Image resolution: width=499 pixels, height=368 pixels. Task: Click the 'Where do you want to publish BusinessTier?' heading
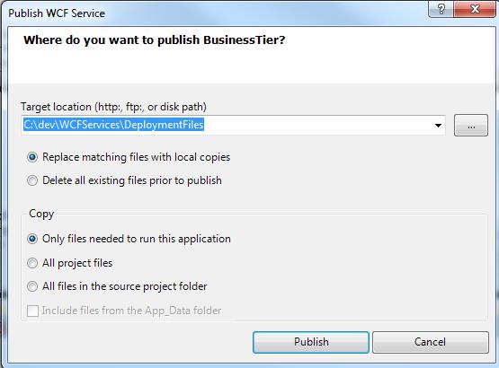point(154,40)
